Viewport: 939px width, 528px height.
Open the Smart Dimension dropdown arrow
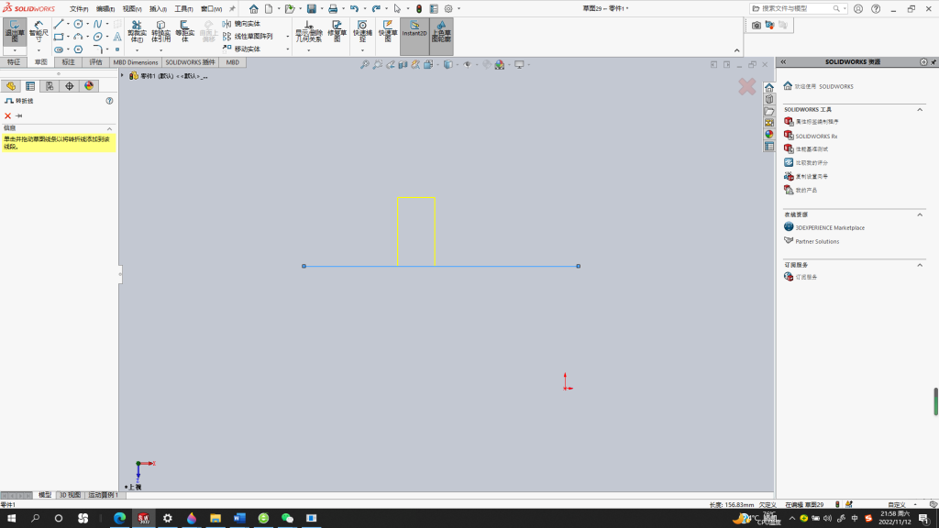39,50
